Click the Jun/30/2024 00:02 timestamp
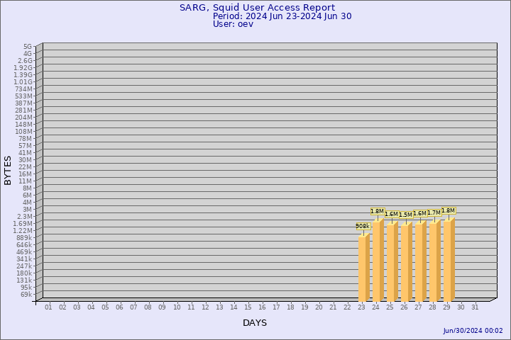The height and width of the screenshot is (340, 511). click(473, 331)
